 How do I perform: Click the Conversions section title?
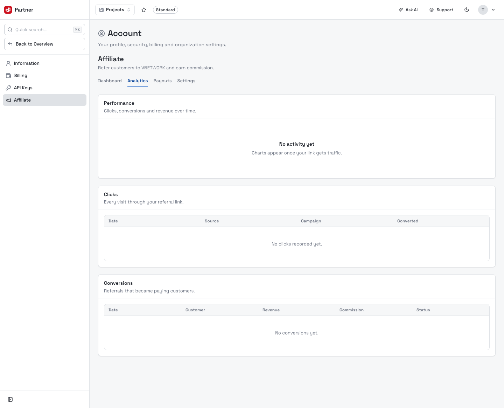tap(118, 283)
